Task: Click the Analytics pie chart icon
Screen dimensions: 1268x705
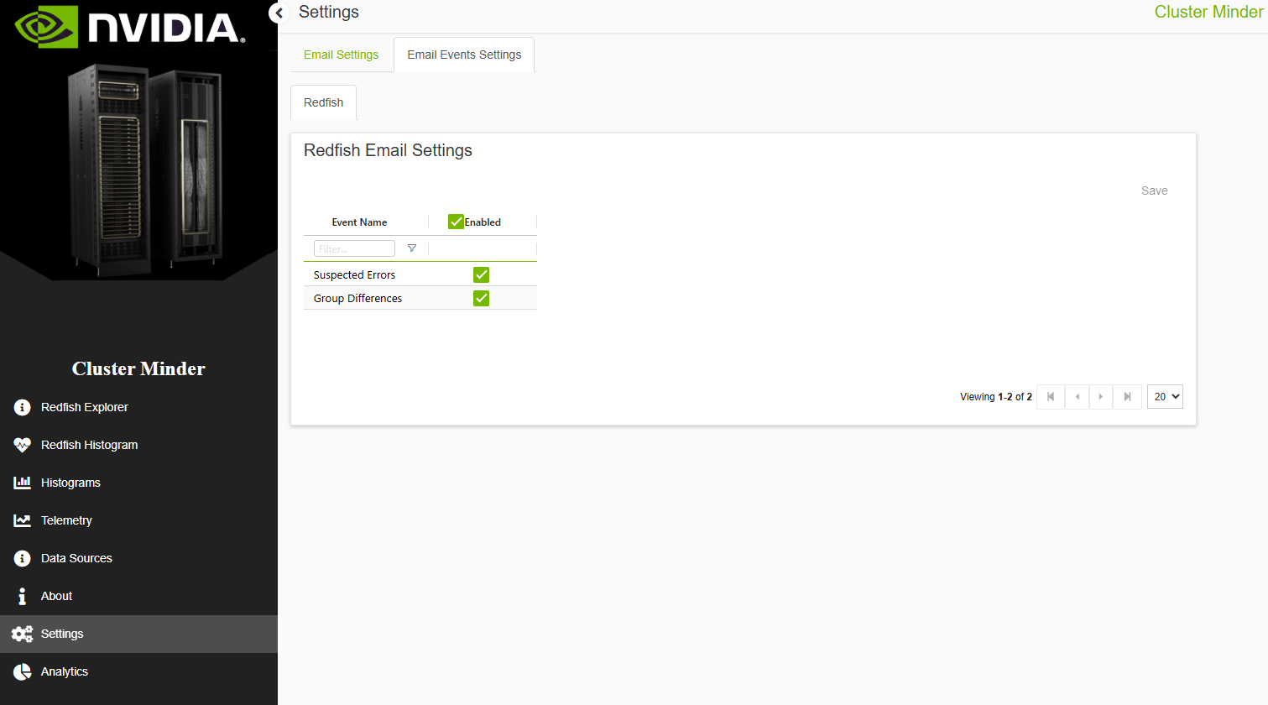Action: 23,671
